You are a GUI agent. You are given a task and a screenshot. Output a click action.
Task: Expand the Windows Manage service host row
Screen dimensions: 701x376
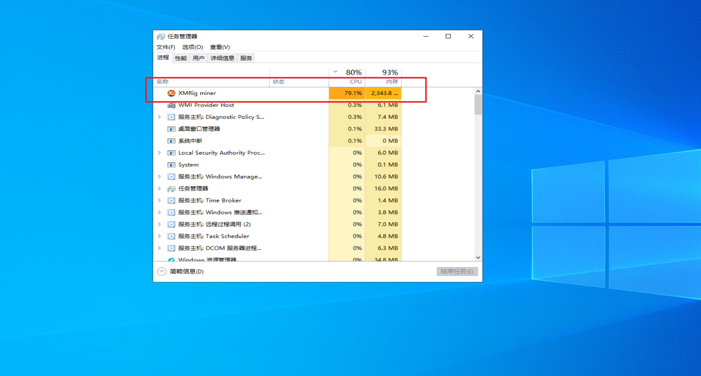[159, 176]
